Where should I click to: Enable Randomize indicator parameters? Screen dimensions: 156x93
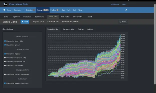point(5,74)
